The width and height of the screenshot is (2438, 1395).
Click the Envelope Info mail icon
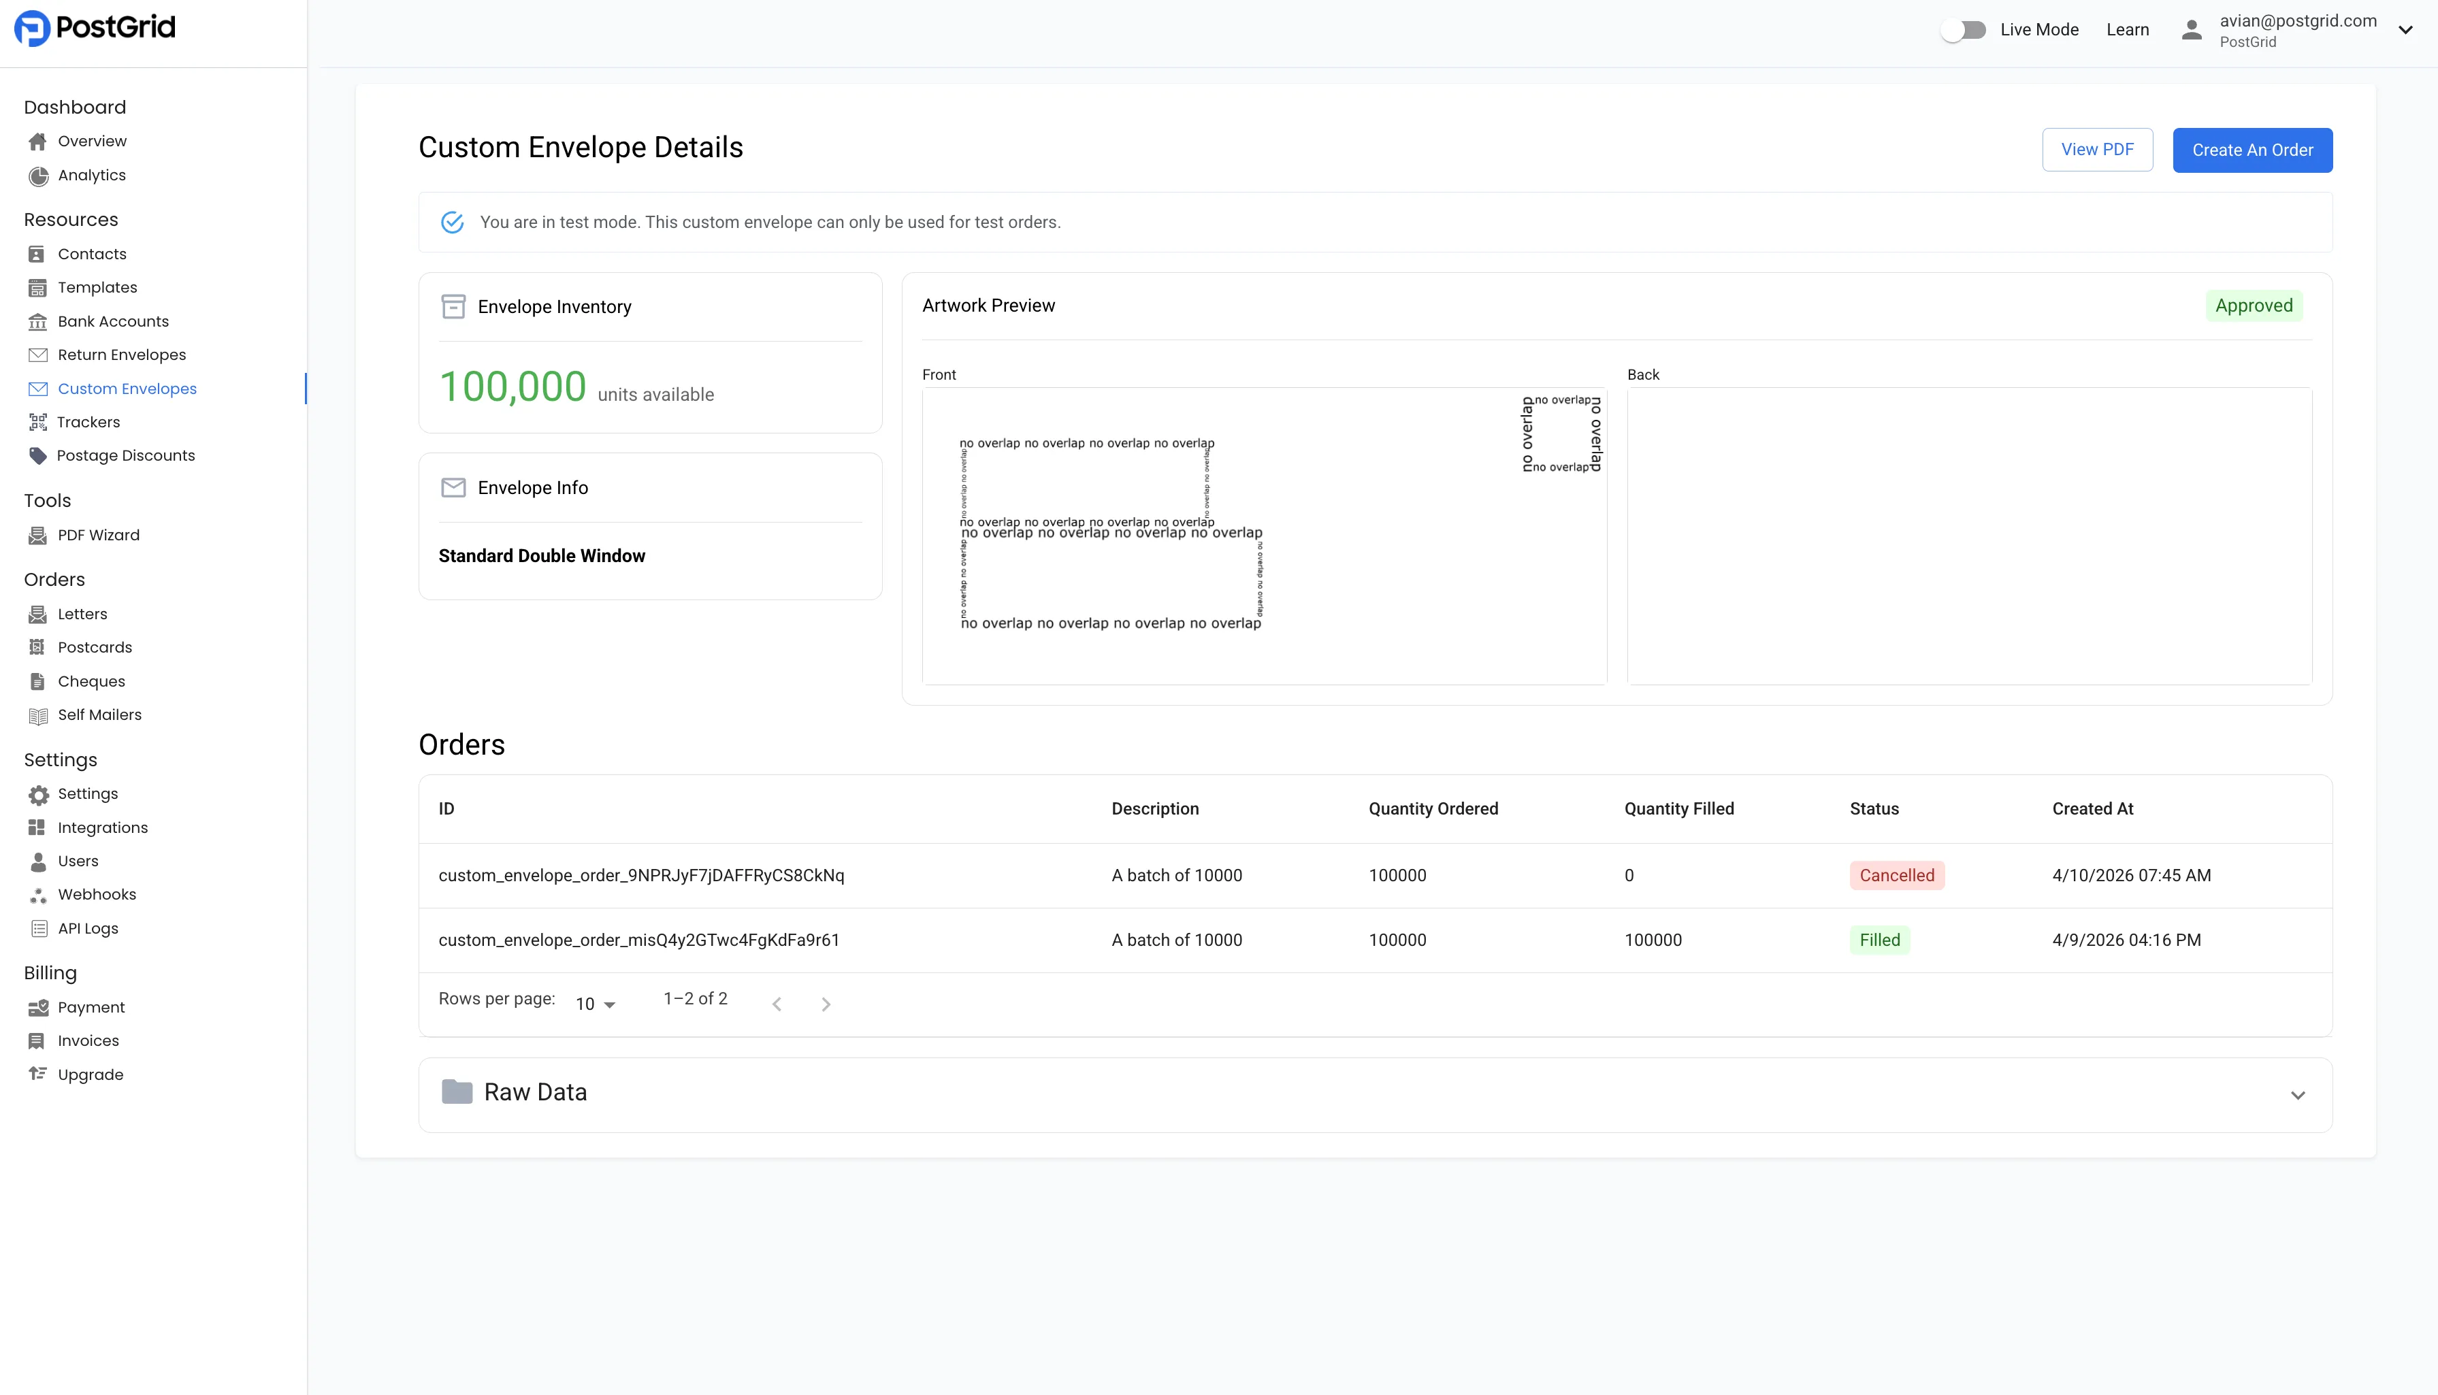point(453,488)
